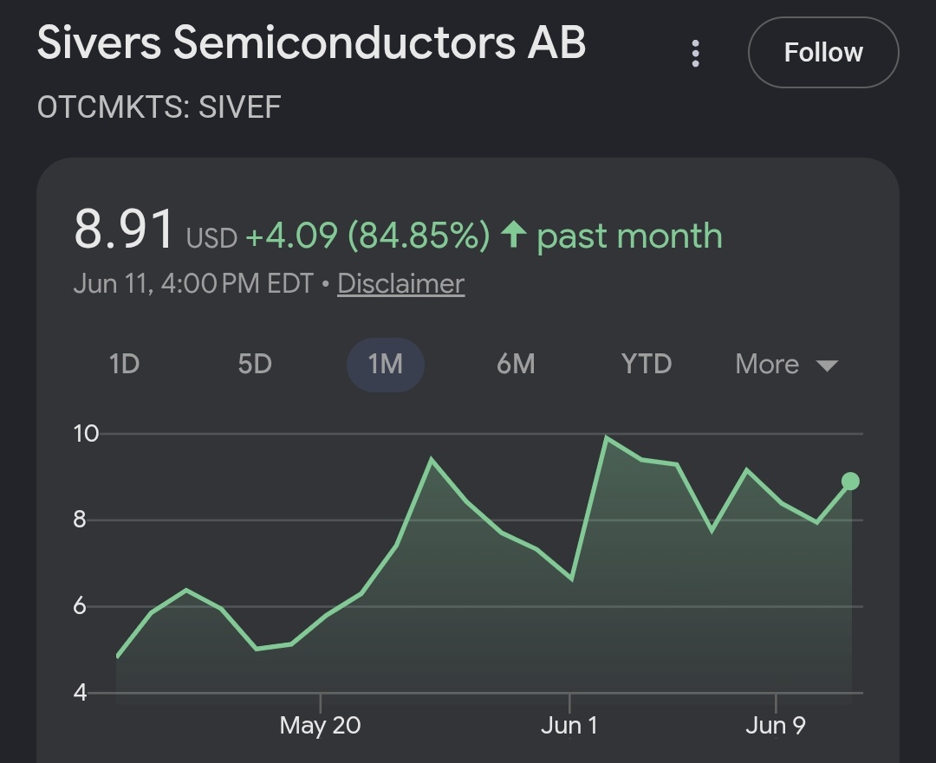Select the 1M range tab
The height and width of the screenshot is (763, 936).
[386, 365]
